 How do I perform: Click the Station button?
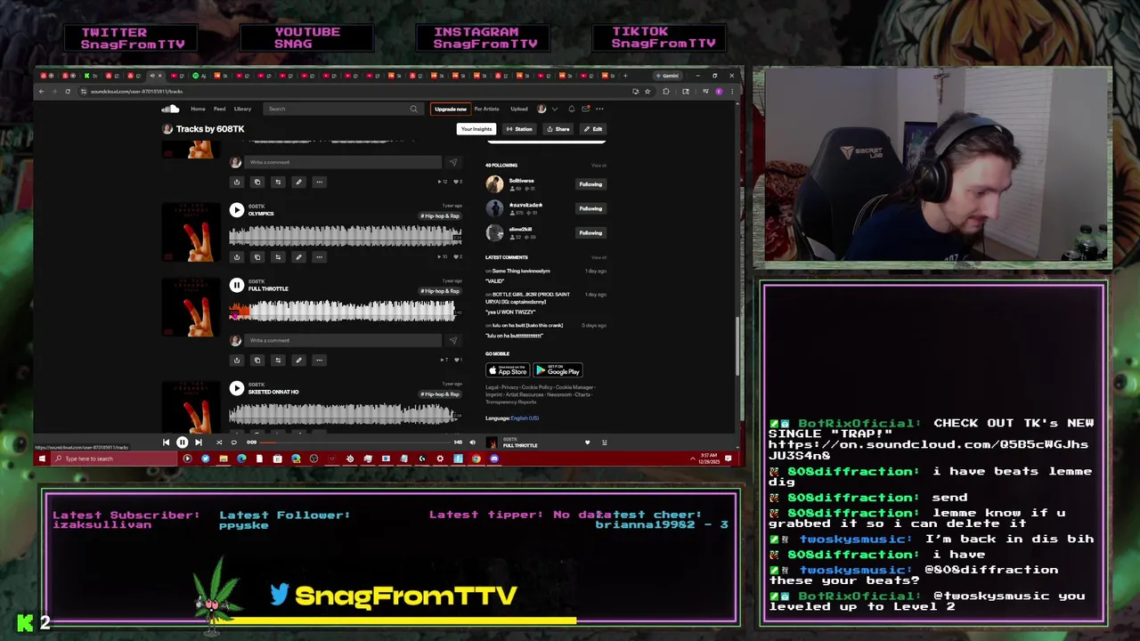pyautogui.click(x=519, y=129)
